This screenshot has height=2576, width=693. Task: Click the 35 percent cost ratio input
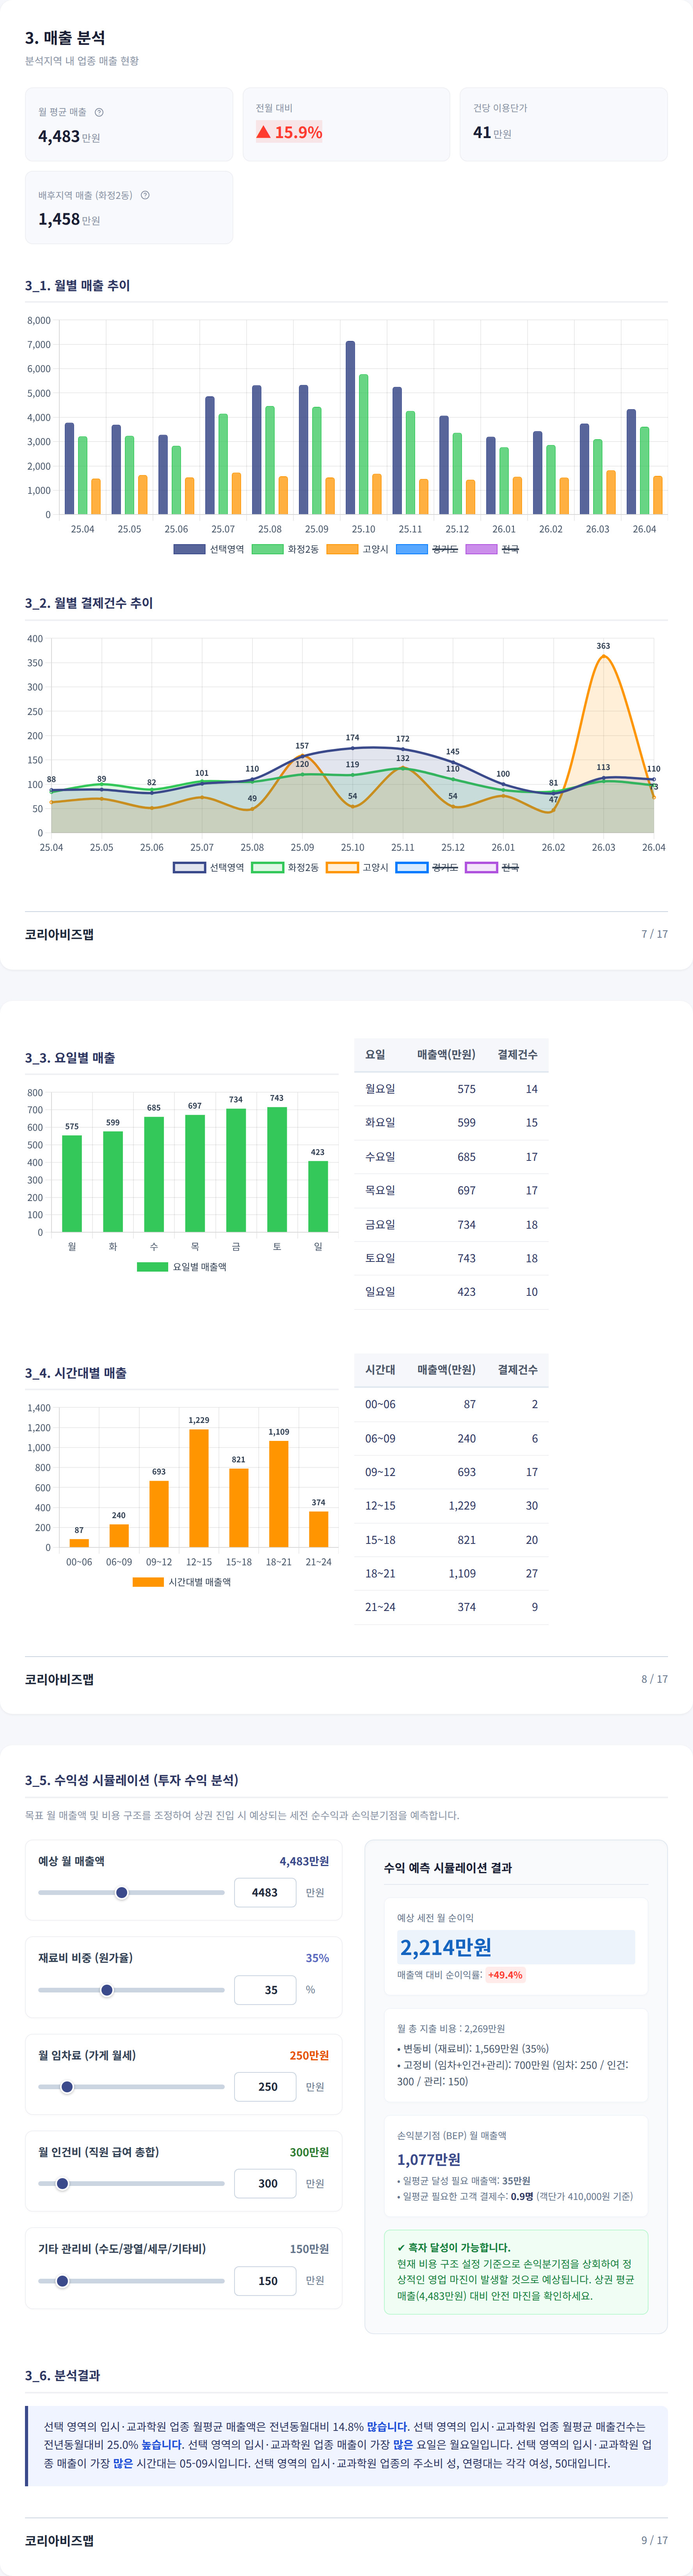coord(265,1990)
